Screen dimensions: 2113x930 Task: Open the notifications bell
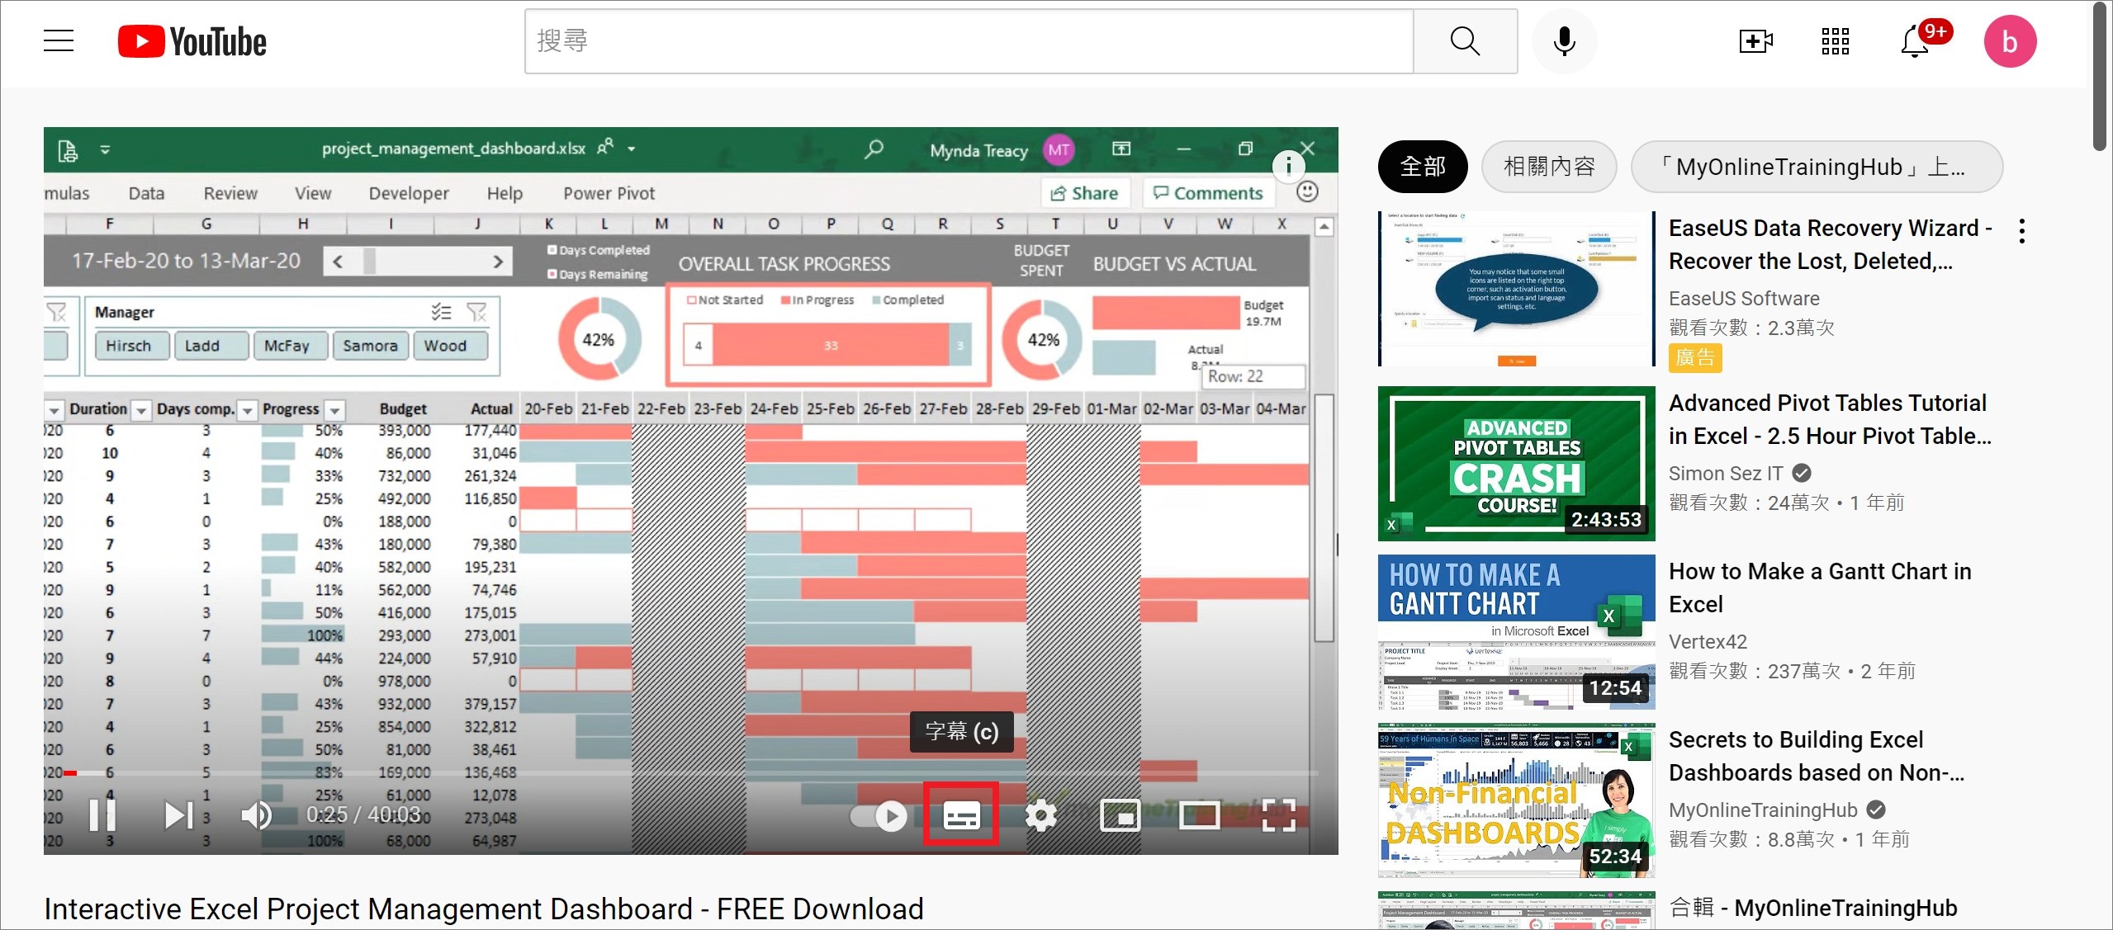pos(1915,40)
